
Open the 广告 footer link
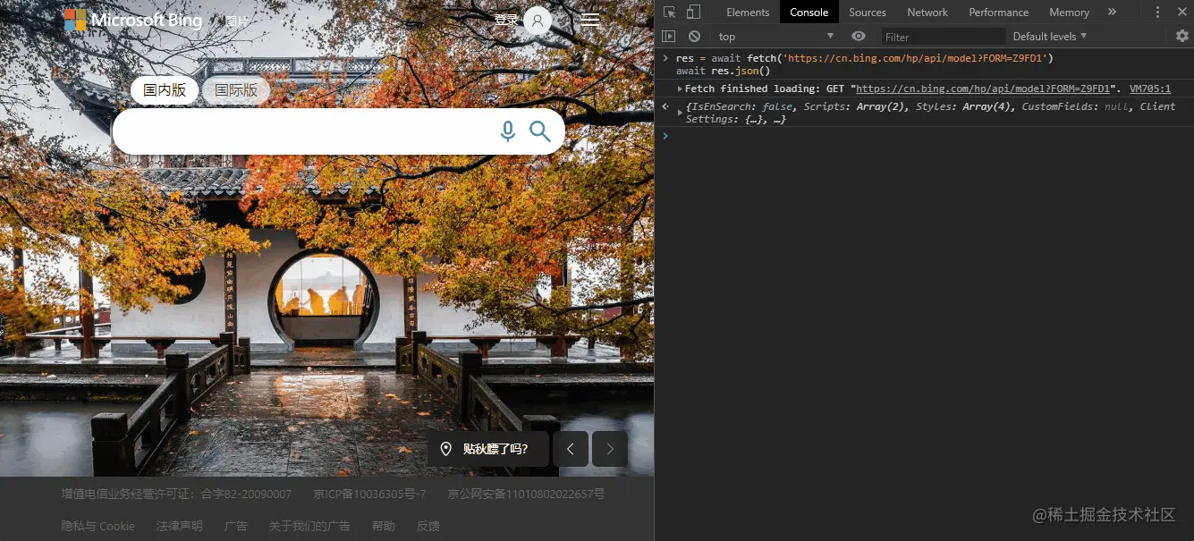236,526
